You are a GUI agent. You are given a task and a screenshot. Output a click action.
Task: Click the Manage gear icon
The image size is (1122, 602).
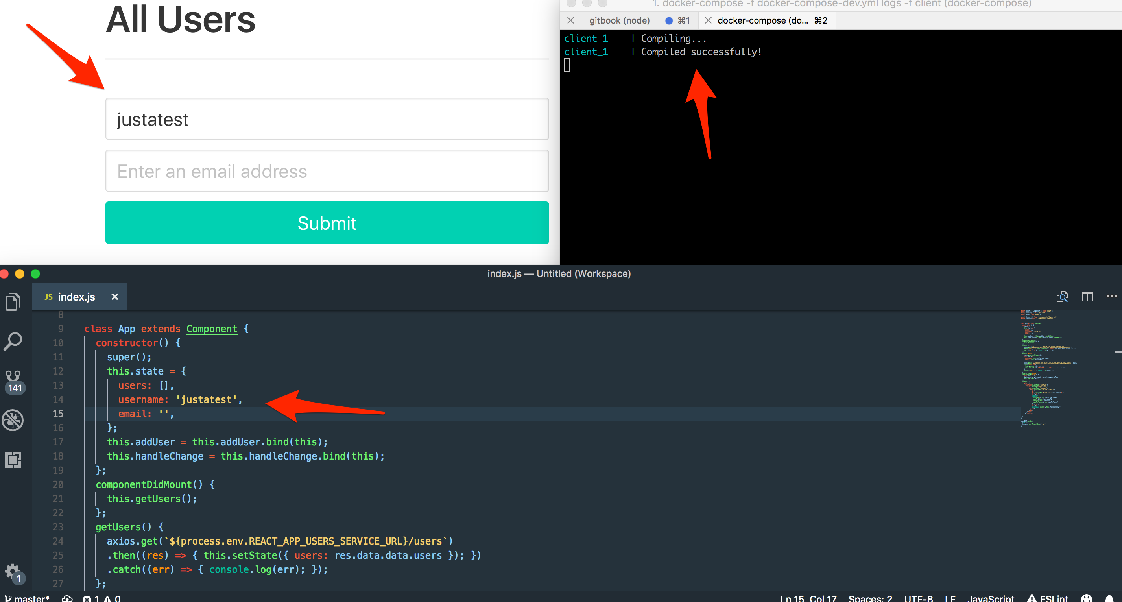coord(13,571)
